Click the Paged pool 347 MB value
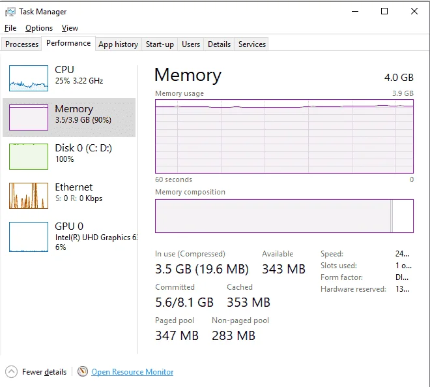The image size is (430, 387). 177,335
